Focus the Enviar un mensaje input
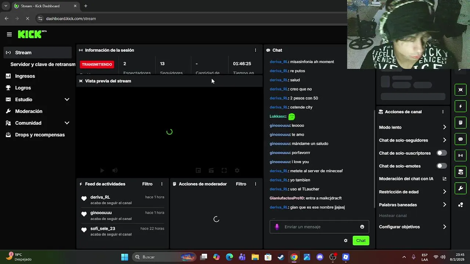Image resolution: width=470 pixels, height=264 pixels. 319,227
